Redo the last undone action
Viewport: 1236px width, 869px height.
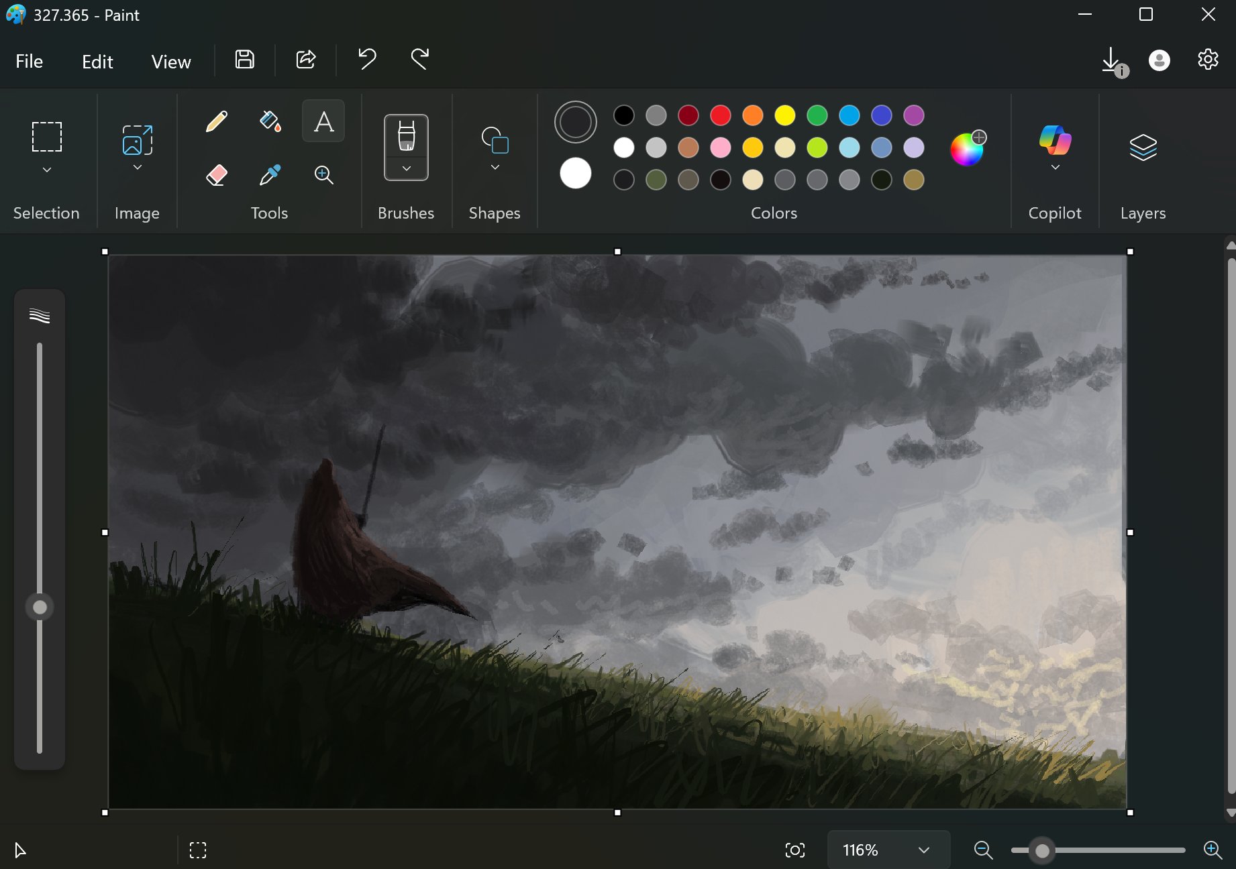click(x=420, y=60)
